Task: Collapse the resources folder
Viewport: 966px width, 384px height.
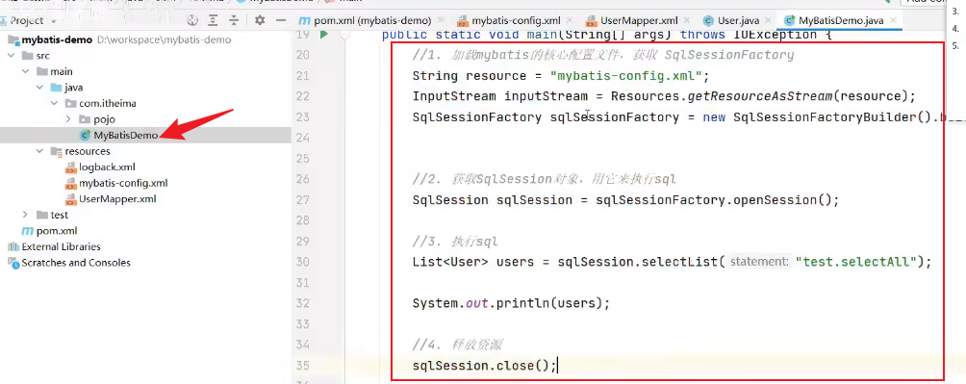Action: coord(39,151)
